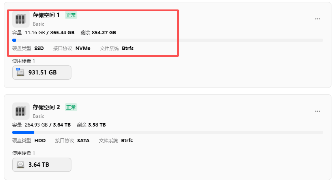Click the NVMe interface protocol value
This screenshot has height=188, width=335.
[x=82, y=48]
